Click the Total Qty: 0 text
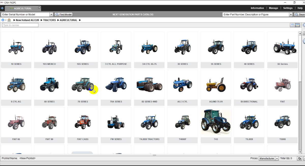Viewport: 305px width, 166px height. pyautogui.click(x=286, y=158)
